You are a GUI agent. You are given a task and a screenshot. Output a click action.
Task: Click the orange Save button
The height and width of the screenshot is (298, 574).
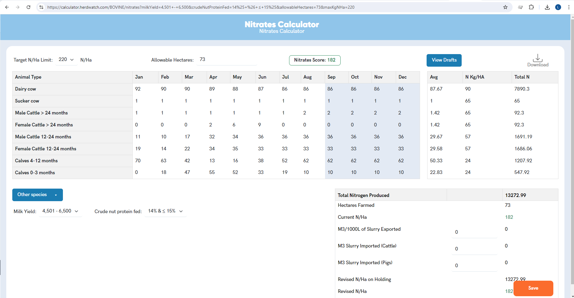coord(533,288)
